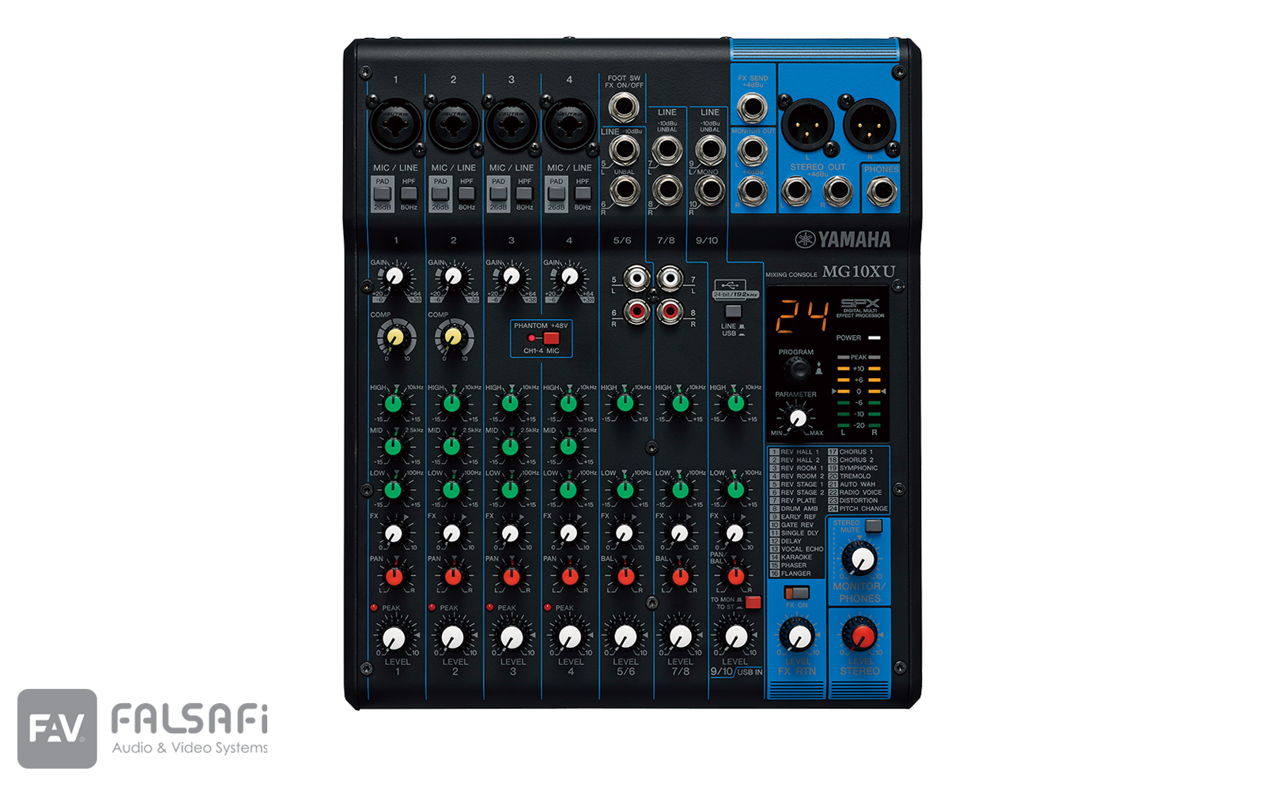
Task: Click the PHONES headphone jack
Action: 881,191
